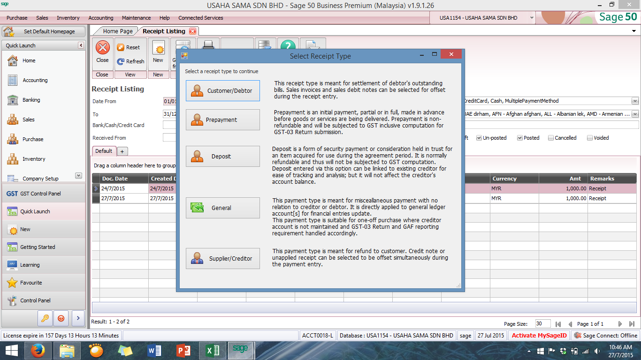Open the Learning panel
The image size is (641, 360).
pyautogui.click(x=44, y=265)
